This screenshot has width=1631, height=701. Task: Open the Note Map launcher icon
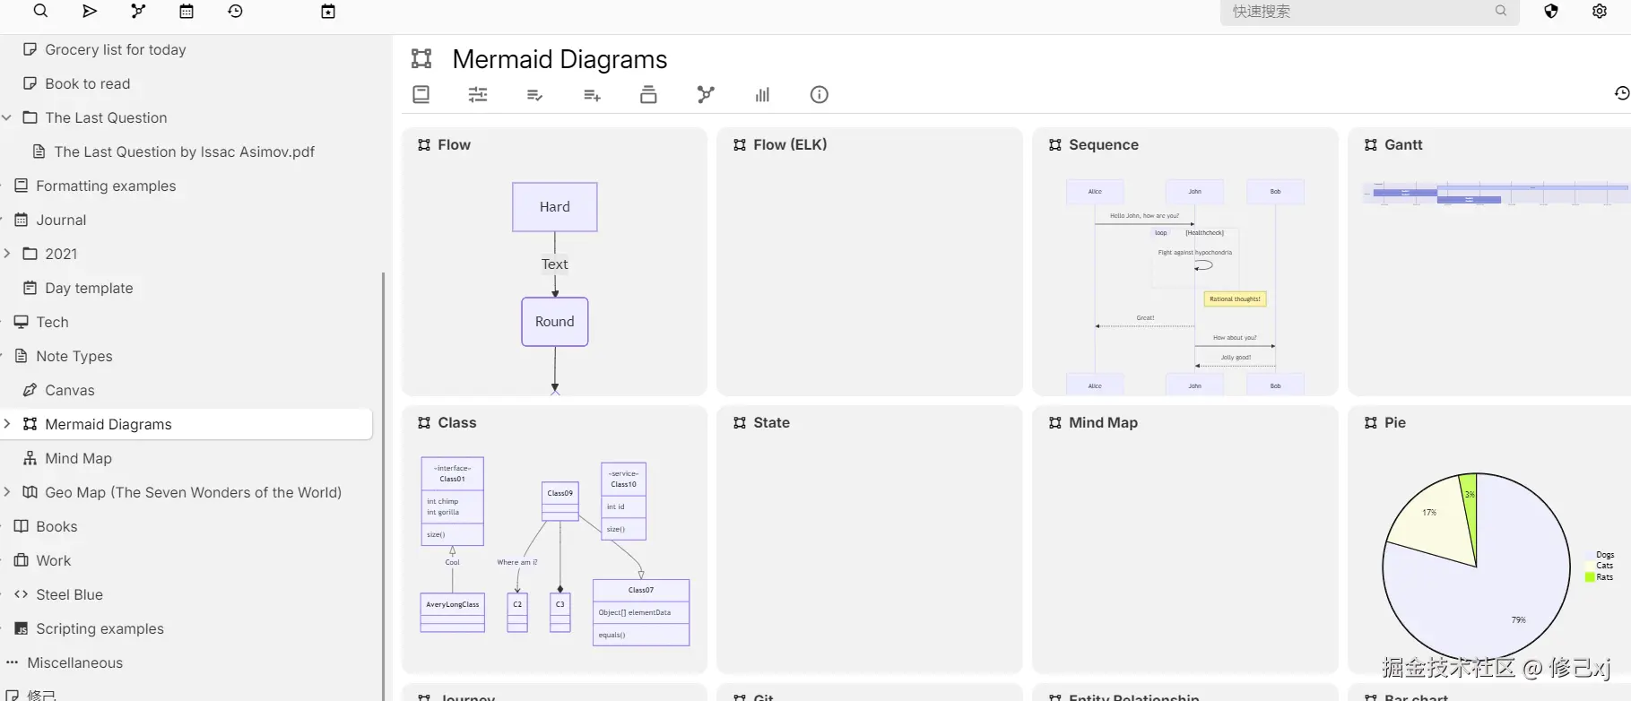[138, 11]
